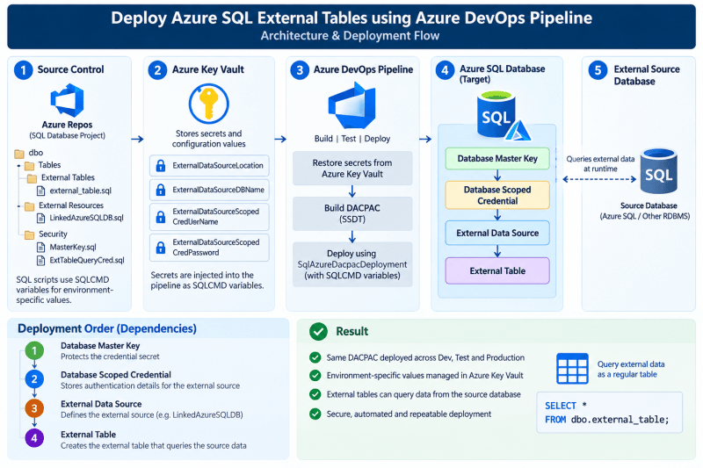Click the ExtTableQueryCred.sql file icon
703x468 pixels.
coord(40,261)
